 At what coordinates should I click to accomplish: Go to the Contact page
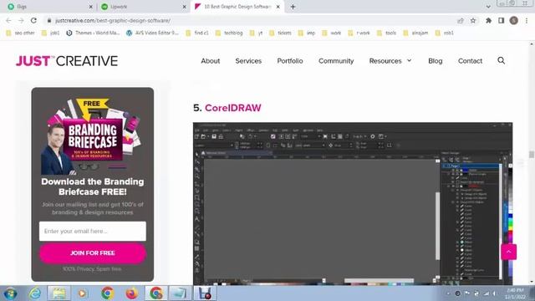tap(470, 61)
